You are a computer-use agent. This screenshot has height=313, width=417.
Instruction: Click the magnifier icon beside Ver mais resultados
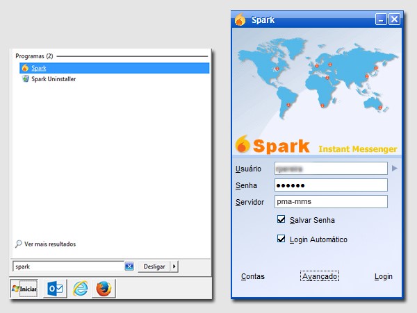point(18,244)
